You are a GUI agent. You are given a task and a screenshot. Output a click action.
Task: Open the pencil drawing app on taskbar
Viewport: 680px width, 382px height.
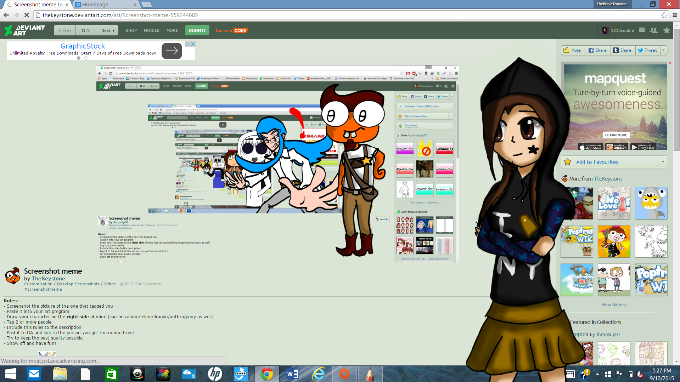click(370, 374)
